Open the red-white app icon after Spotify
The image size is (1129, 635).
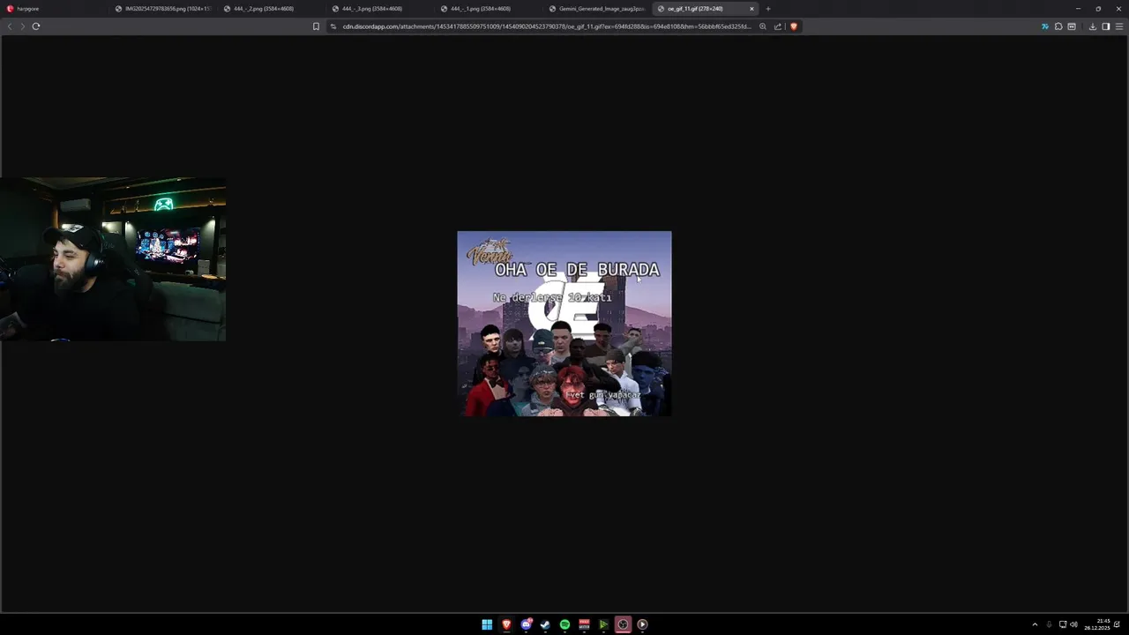(584, 624)
